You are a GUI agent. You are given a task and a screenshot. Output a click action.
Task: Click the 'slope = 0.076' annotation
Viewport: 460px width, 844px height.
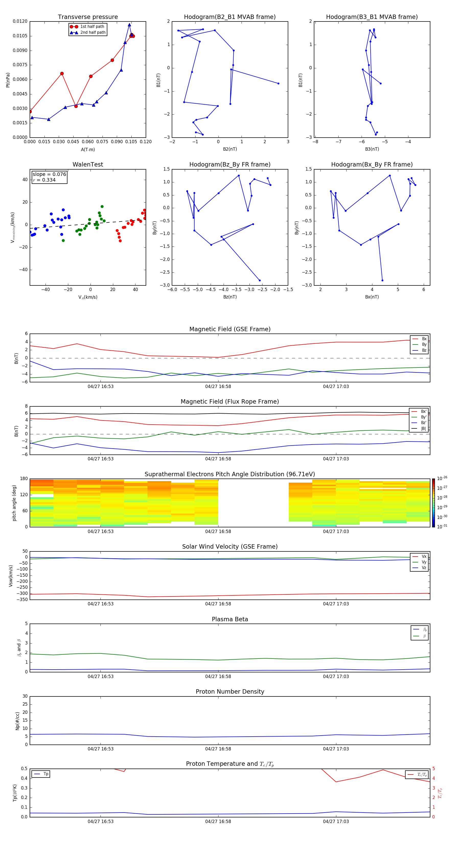[49, 174]
